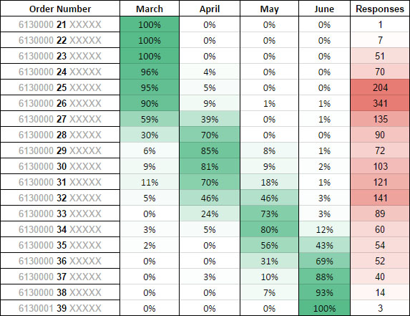Viewport: 410px width, 316px height.
Task: Select the Order Number column header
Action: 60,9
